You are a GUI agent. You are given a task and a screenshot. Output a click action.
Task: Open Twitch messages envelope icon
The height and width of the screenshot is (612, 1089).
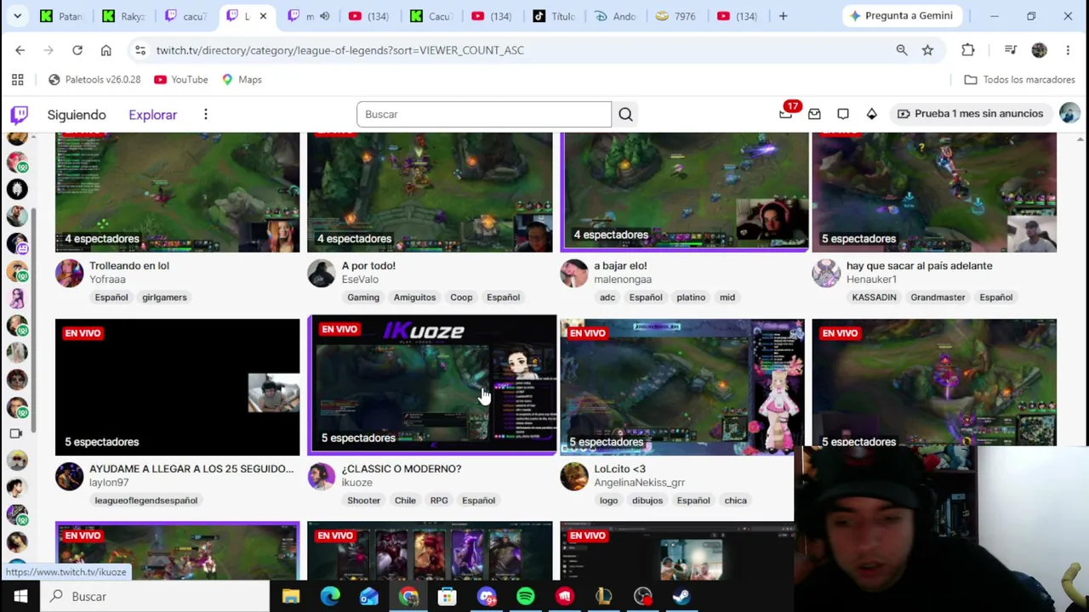click(x=814, y=114)
